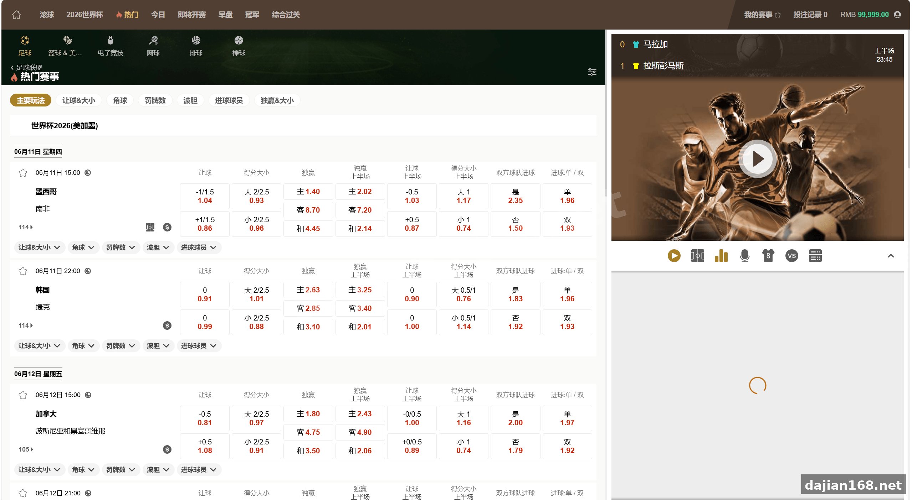Open the pitch animation icon under the player

point(698,256)
